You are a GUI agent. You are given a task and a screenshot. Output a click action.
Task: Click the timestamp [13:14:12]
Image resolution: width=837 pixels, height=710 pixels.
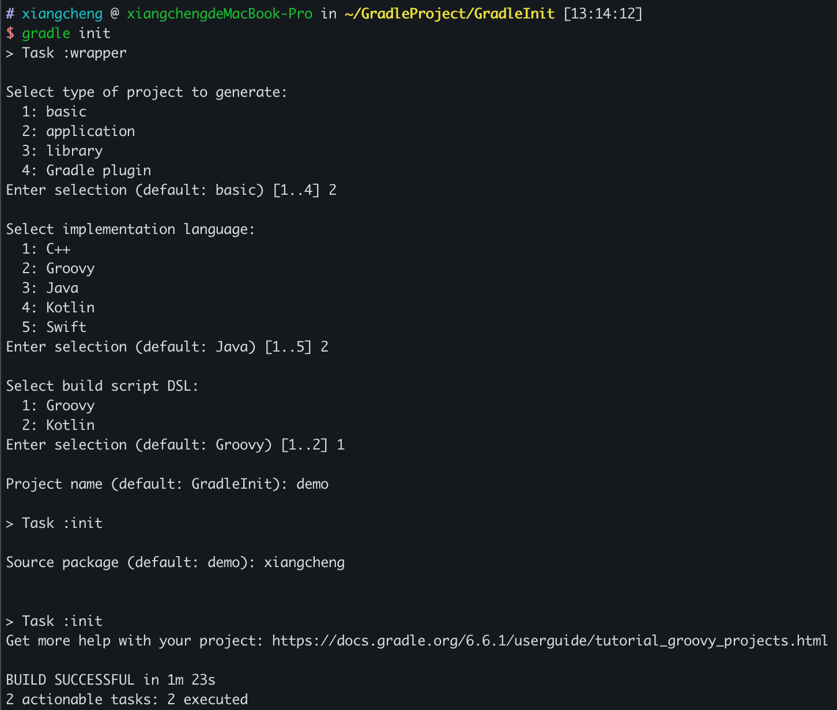(602, 13)
